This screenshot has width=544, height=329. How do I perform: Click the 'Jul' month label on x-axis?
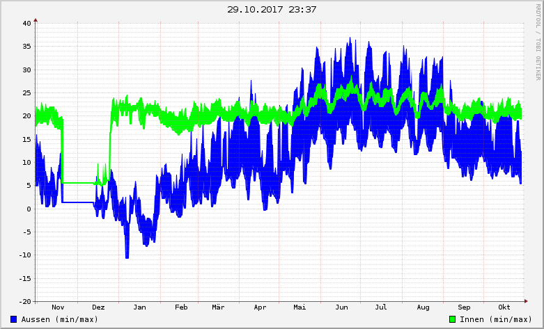coord(380,307)
